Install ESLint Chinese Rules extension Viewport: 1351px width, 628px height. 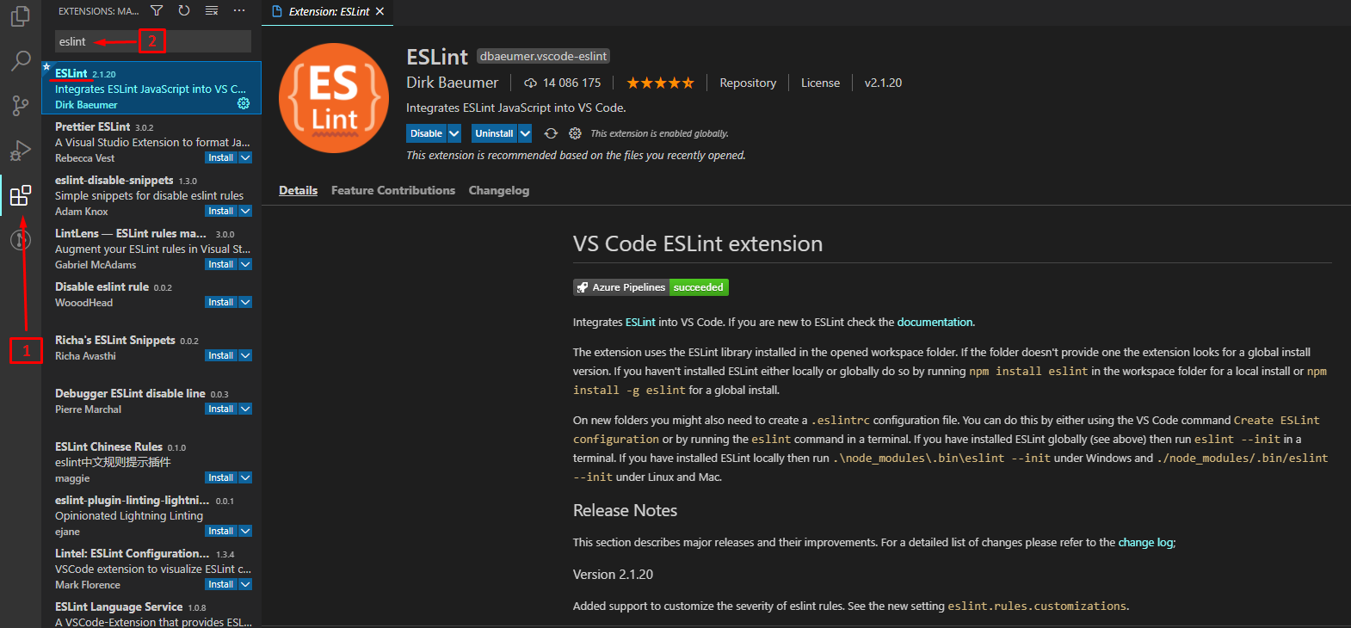pyautogui.click(x=221, y=477)
